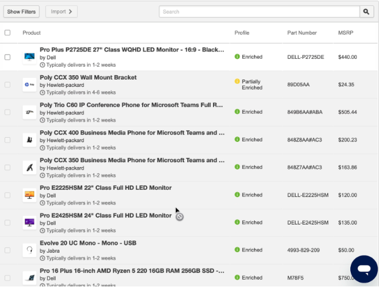The image size is (379, 287).
Task: Click Poly CCX 400 phone product image
Action: [29, 140]
